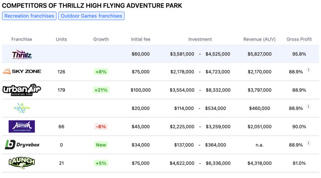Screen dimensions: 321x178
Task: Open the Outdoor Games franchises tag
Action: (x=91, y=16)
